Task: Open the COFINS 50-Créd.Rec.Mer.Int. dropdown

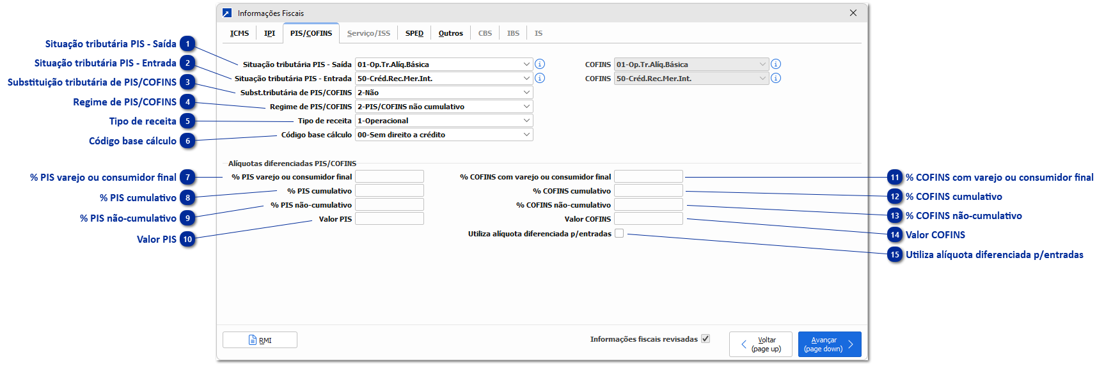Action: pyautogui.click(x=691, y=78)
